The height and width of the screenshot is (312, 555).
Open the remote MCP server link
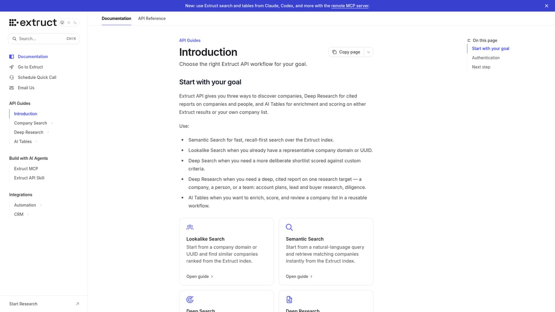350,6
